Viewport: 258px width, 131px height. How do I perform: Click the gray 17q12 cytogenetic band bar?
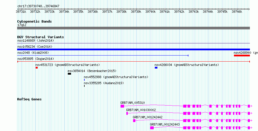coord(133,28)
